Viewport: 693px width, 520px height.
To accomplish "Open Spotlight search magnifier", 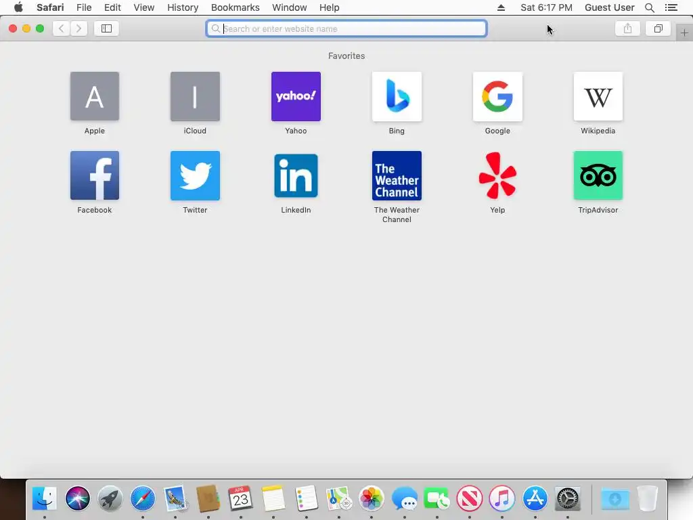I will 649,7.
